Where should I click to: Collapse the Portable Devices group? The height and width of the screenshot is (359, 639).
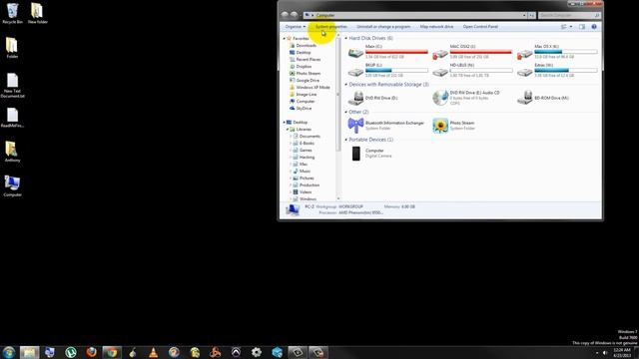346,140
